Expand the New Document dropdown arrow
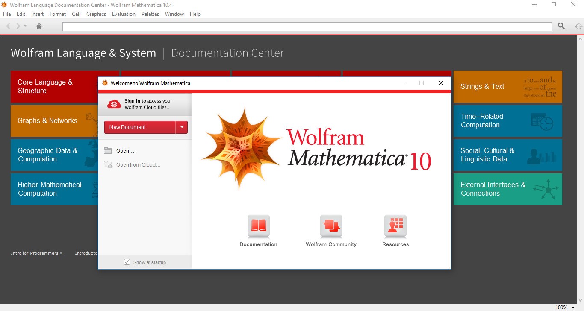The height and width of the screenshot is (311, 584). (182, 127)
